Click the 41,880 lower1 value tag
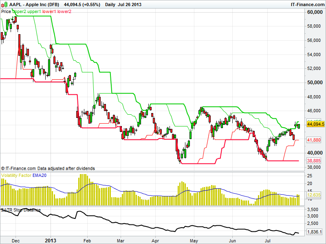The width and height of the screenshot is (326, 244). coord(314,140)
